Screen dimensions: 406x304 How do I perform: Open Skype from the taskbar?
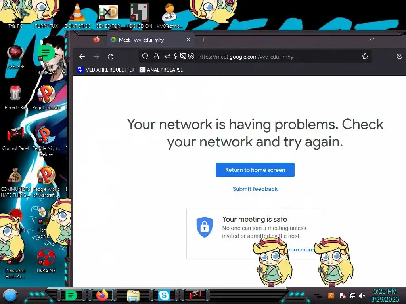[x=164, y=295]
